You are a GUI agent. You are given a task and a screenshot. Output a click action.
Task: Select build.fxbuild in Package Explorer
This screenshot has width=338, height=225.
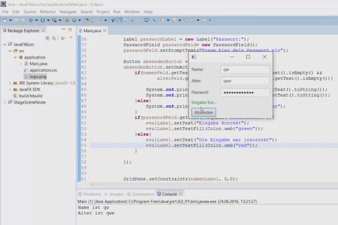click(28, 96)
